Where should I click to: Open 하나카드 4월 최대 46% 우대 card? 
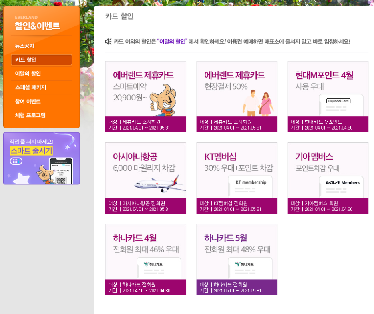146,259
